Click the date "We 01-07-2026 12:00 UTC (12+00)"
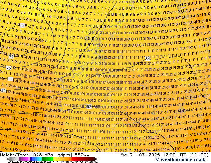The width and height of the screenshot is (211, 163). pyautogui.click(x=165, y=155)
